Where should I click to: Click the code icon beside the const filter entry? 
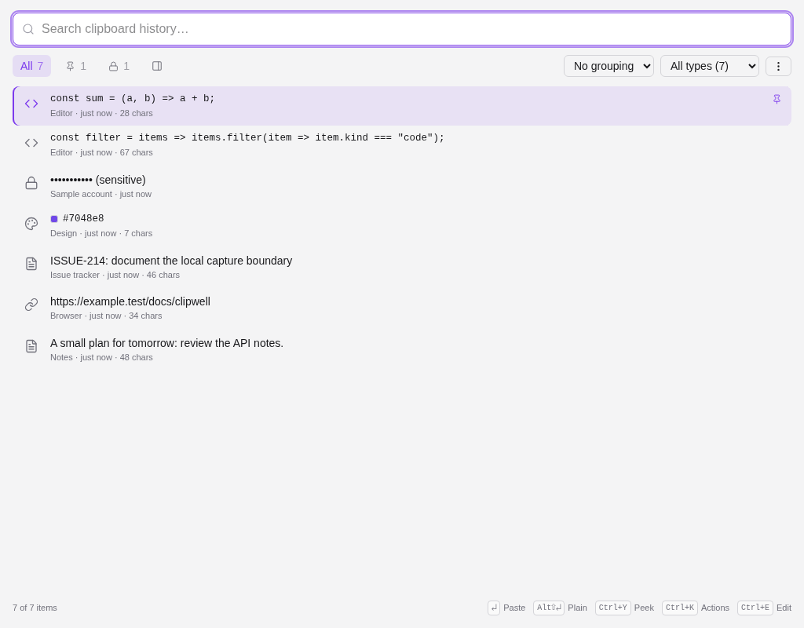coord(31,143)
